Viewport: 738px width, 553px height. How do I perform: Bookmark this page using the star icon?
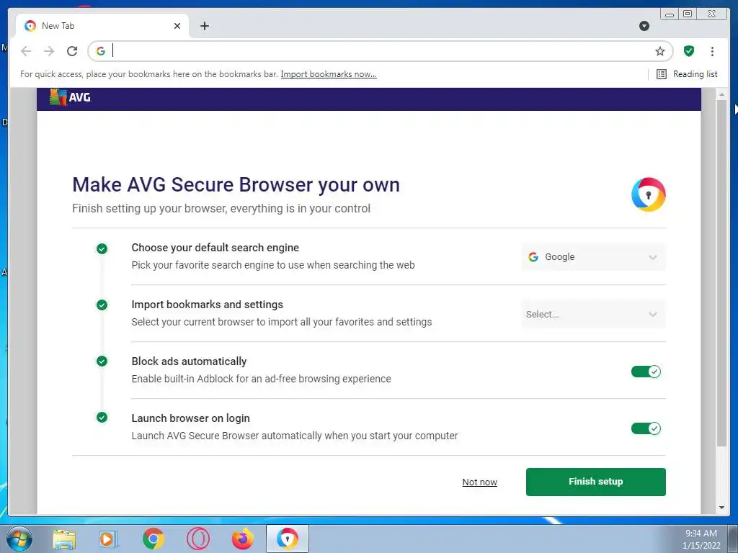click(x=660, y=51)
